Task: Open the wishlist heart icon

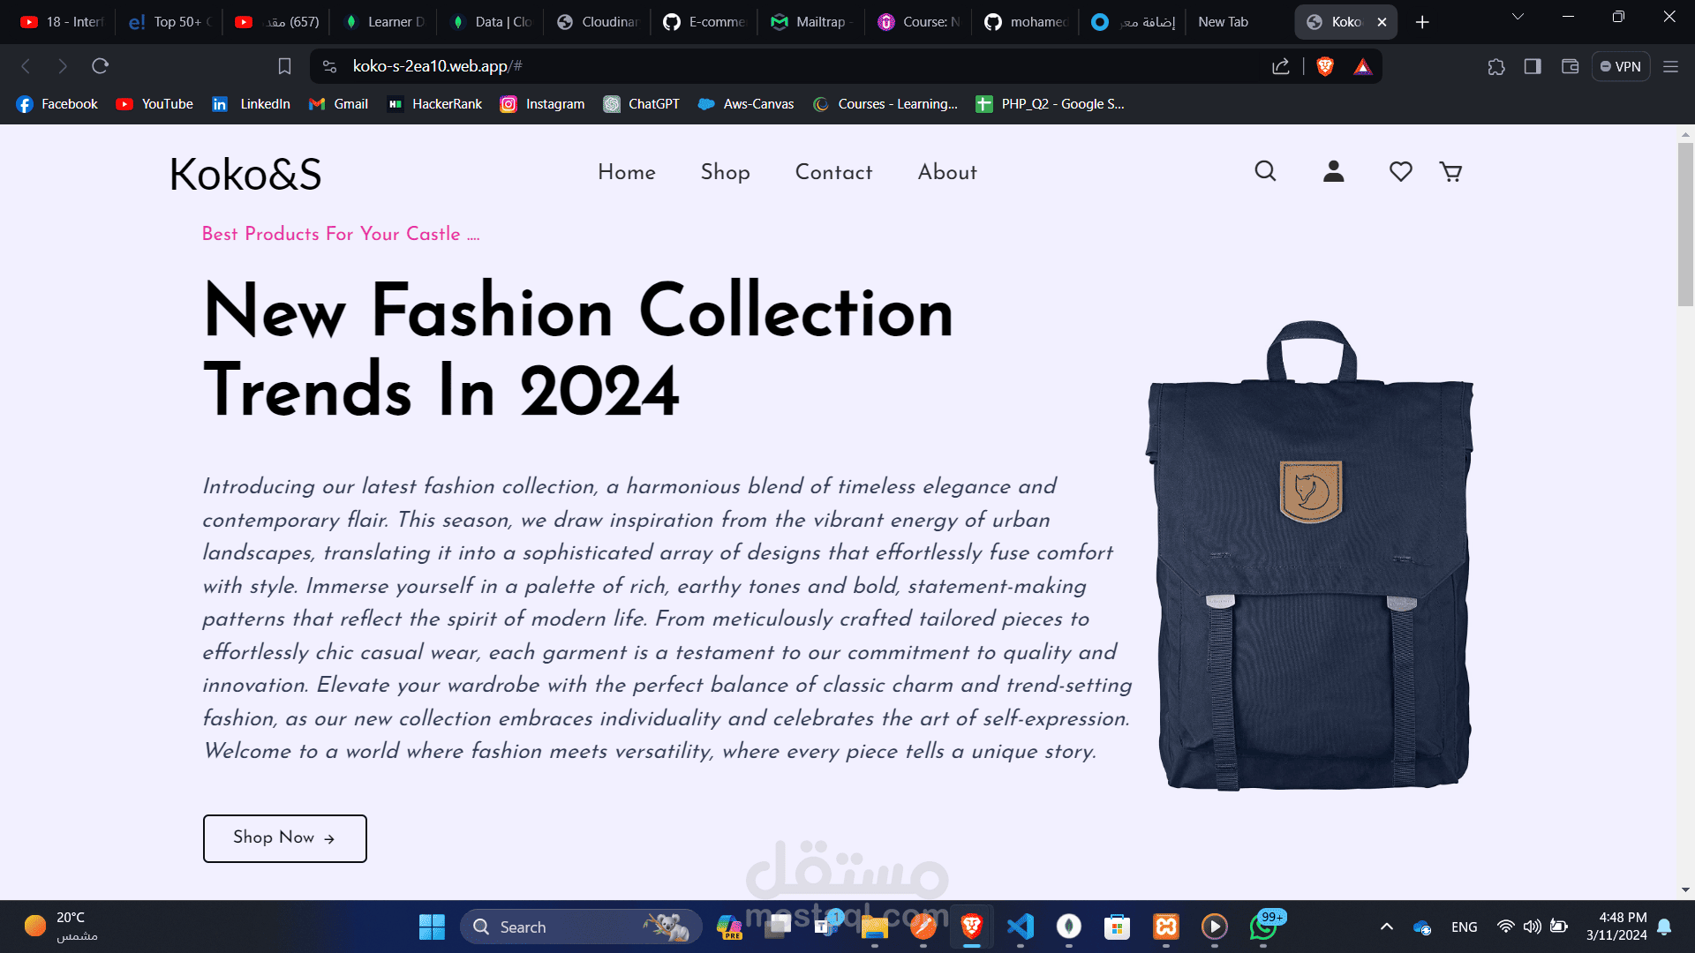Action: [x=1400, y=171]
